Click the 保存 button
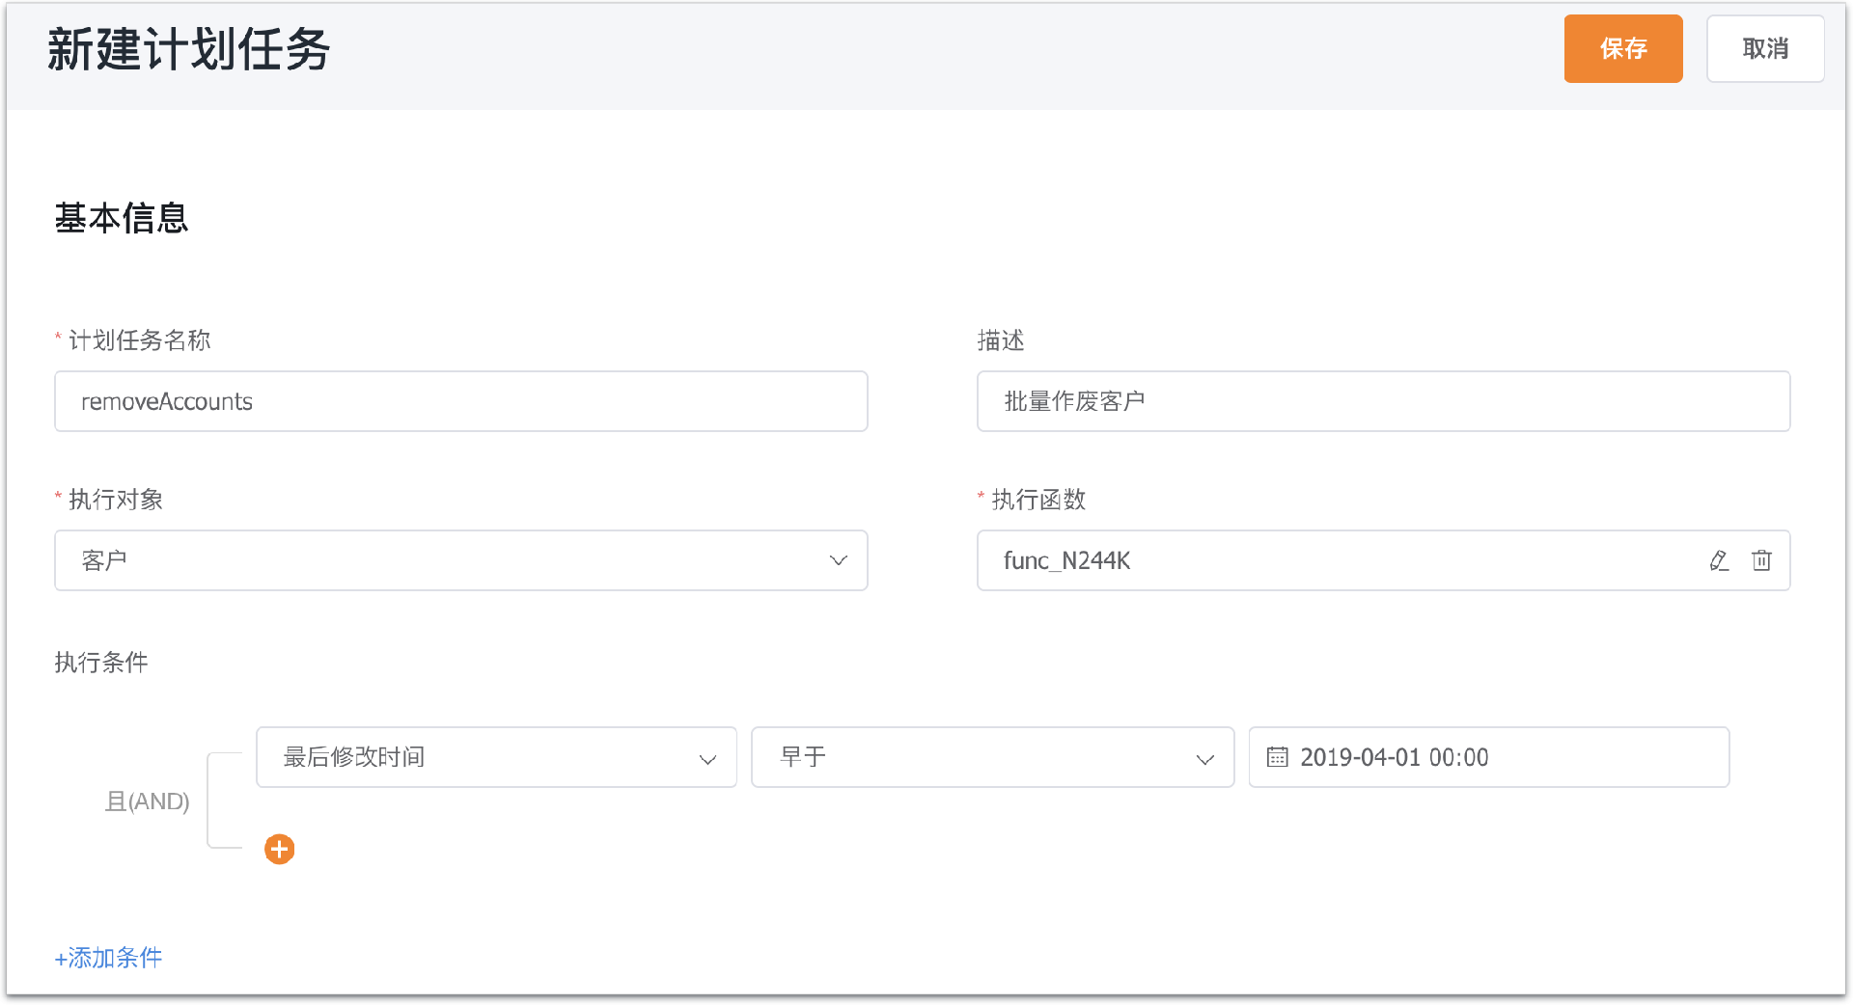The image size is (1853, 1005). 1623,48
